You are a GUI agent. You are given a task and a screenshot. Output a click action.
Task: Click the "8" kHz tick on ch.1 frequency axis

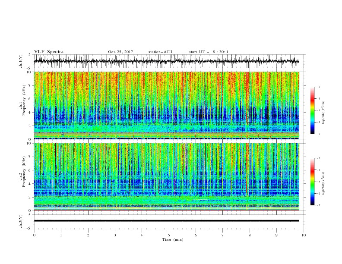(x=30, y=85)
